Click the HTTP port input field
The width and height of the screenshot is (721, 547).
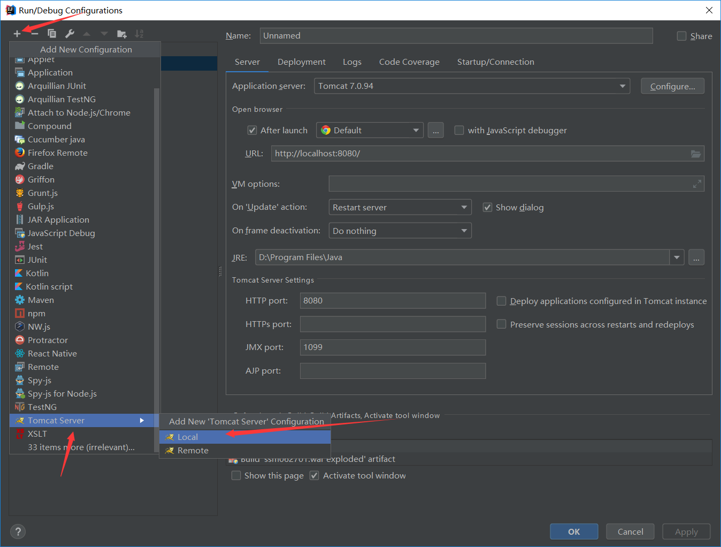393,301
